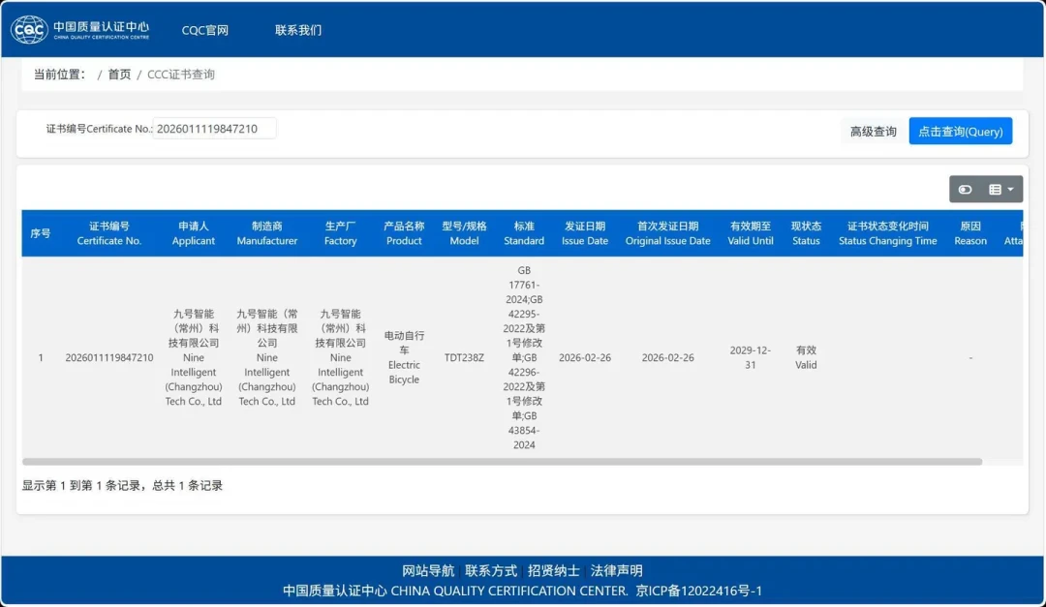Click Standard column header

click(524, 233)
